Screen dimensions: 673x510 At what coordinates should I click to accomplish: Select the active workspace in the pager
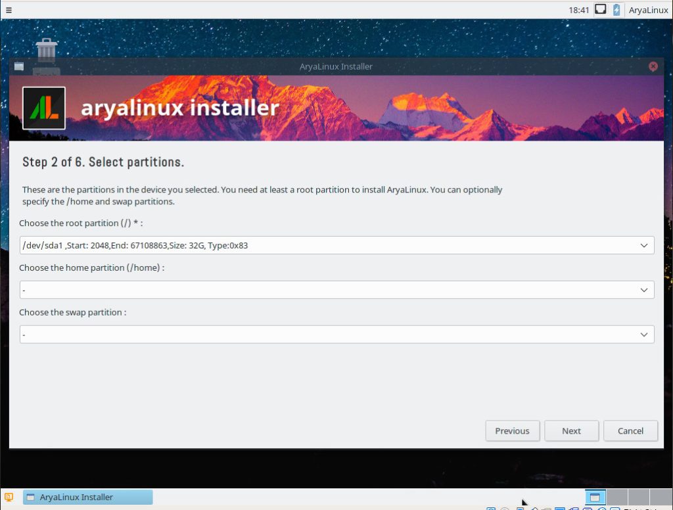[595, 498]
